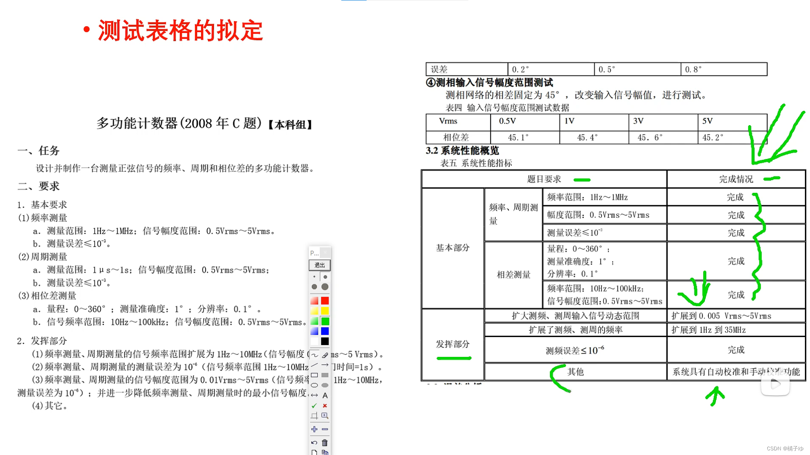The image size is (810, 455).
Task: Pick the translucent blue highlighter color
Action: tap(314, 331)
